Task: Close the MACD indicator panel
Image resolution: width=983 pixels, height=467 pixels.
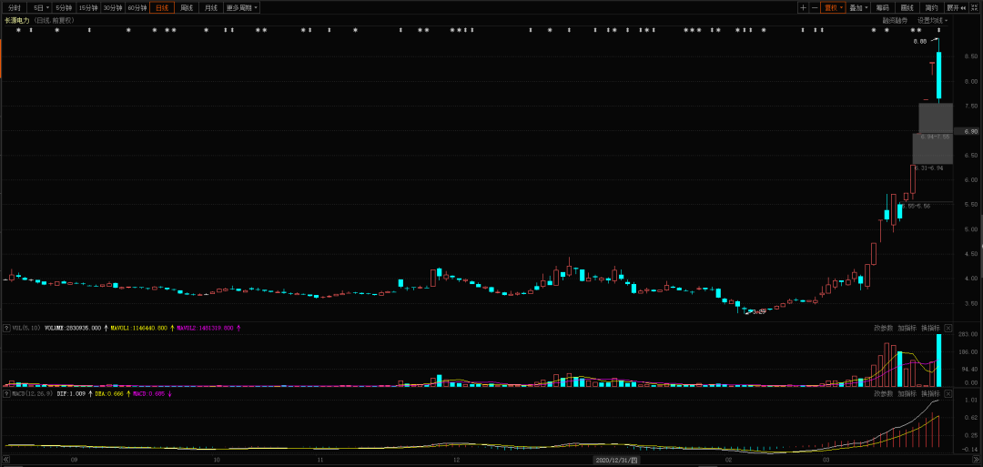Action: click(x=948, y=393)
